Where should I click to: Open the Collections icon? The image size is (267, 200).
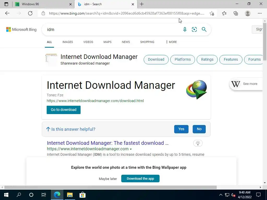236,13
